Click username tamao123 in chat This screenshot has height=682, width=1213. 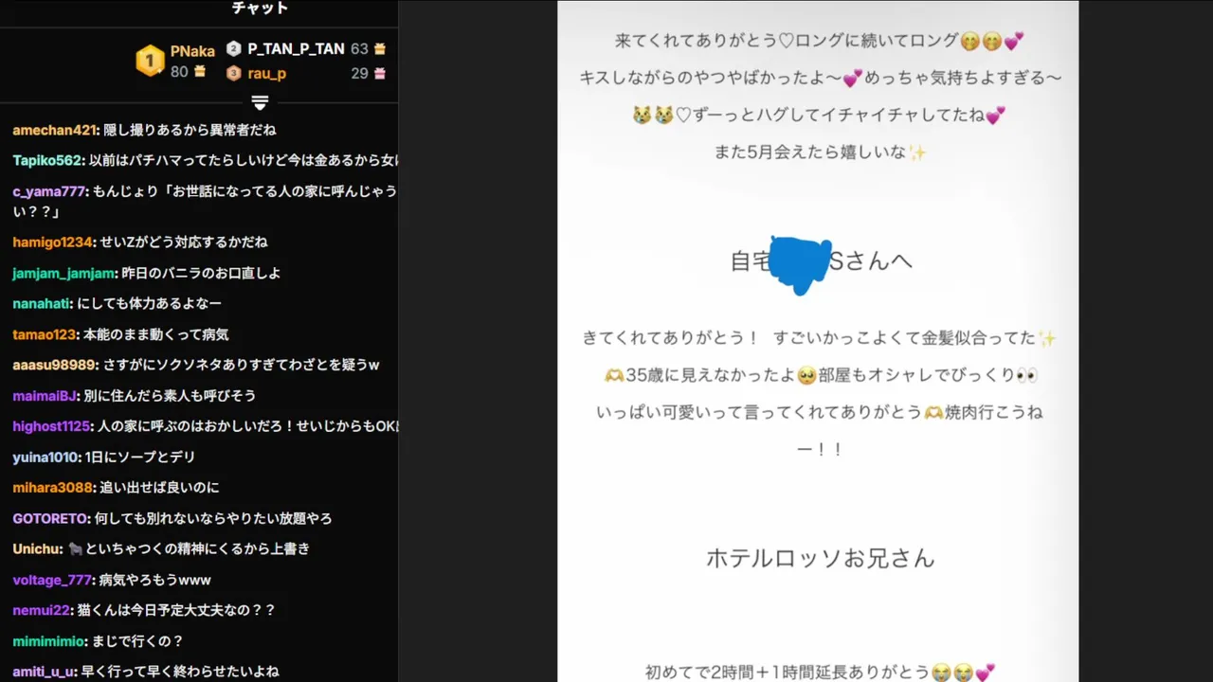tap(45, 334)
